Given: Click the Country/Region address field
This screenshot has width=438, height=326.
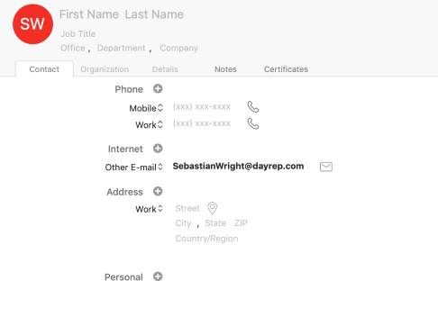Looking at the screenshot, I should pyautogui.click(x=206, y=239).
